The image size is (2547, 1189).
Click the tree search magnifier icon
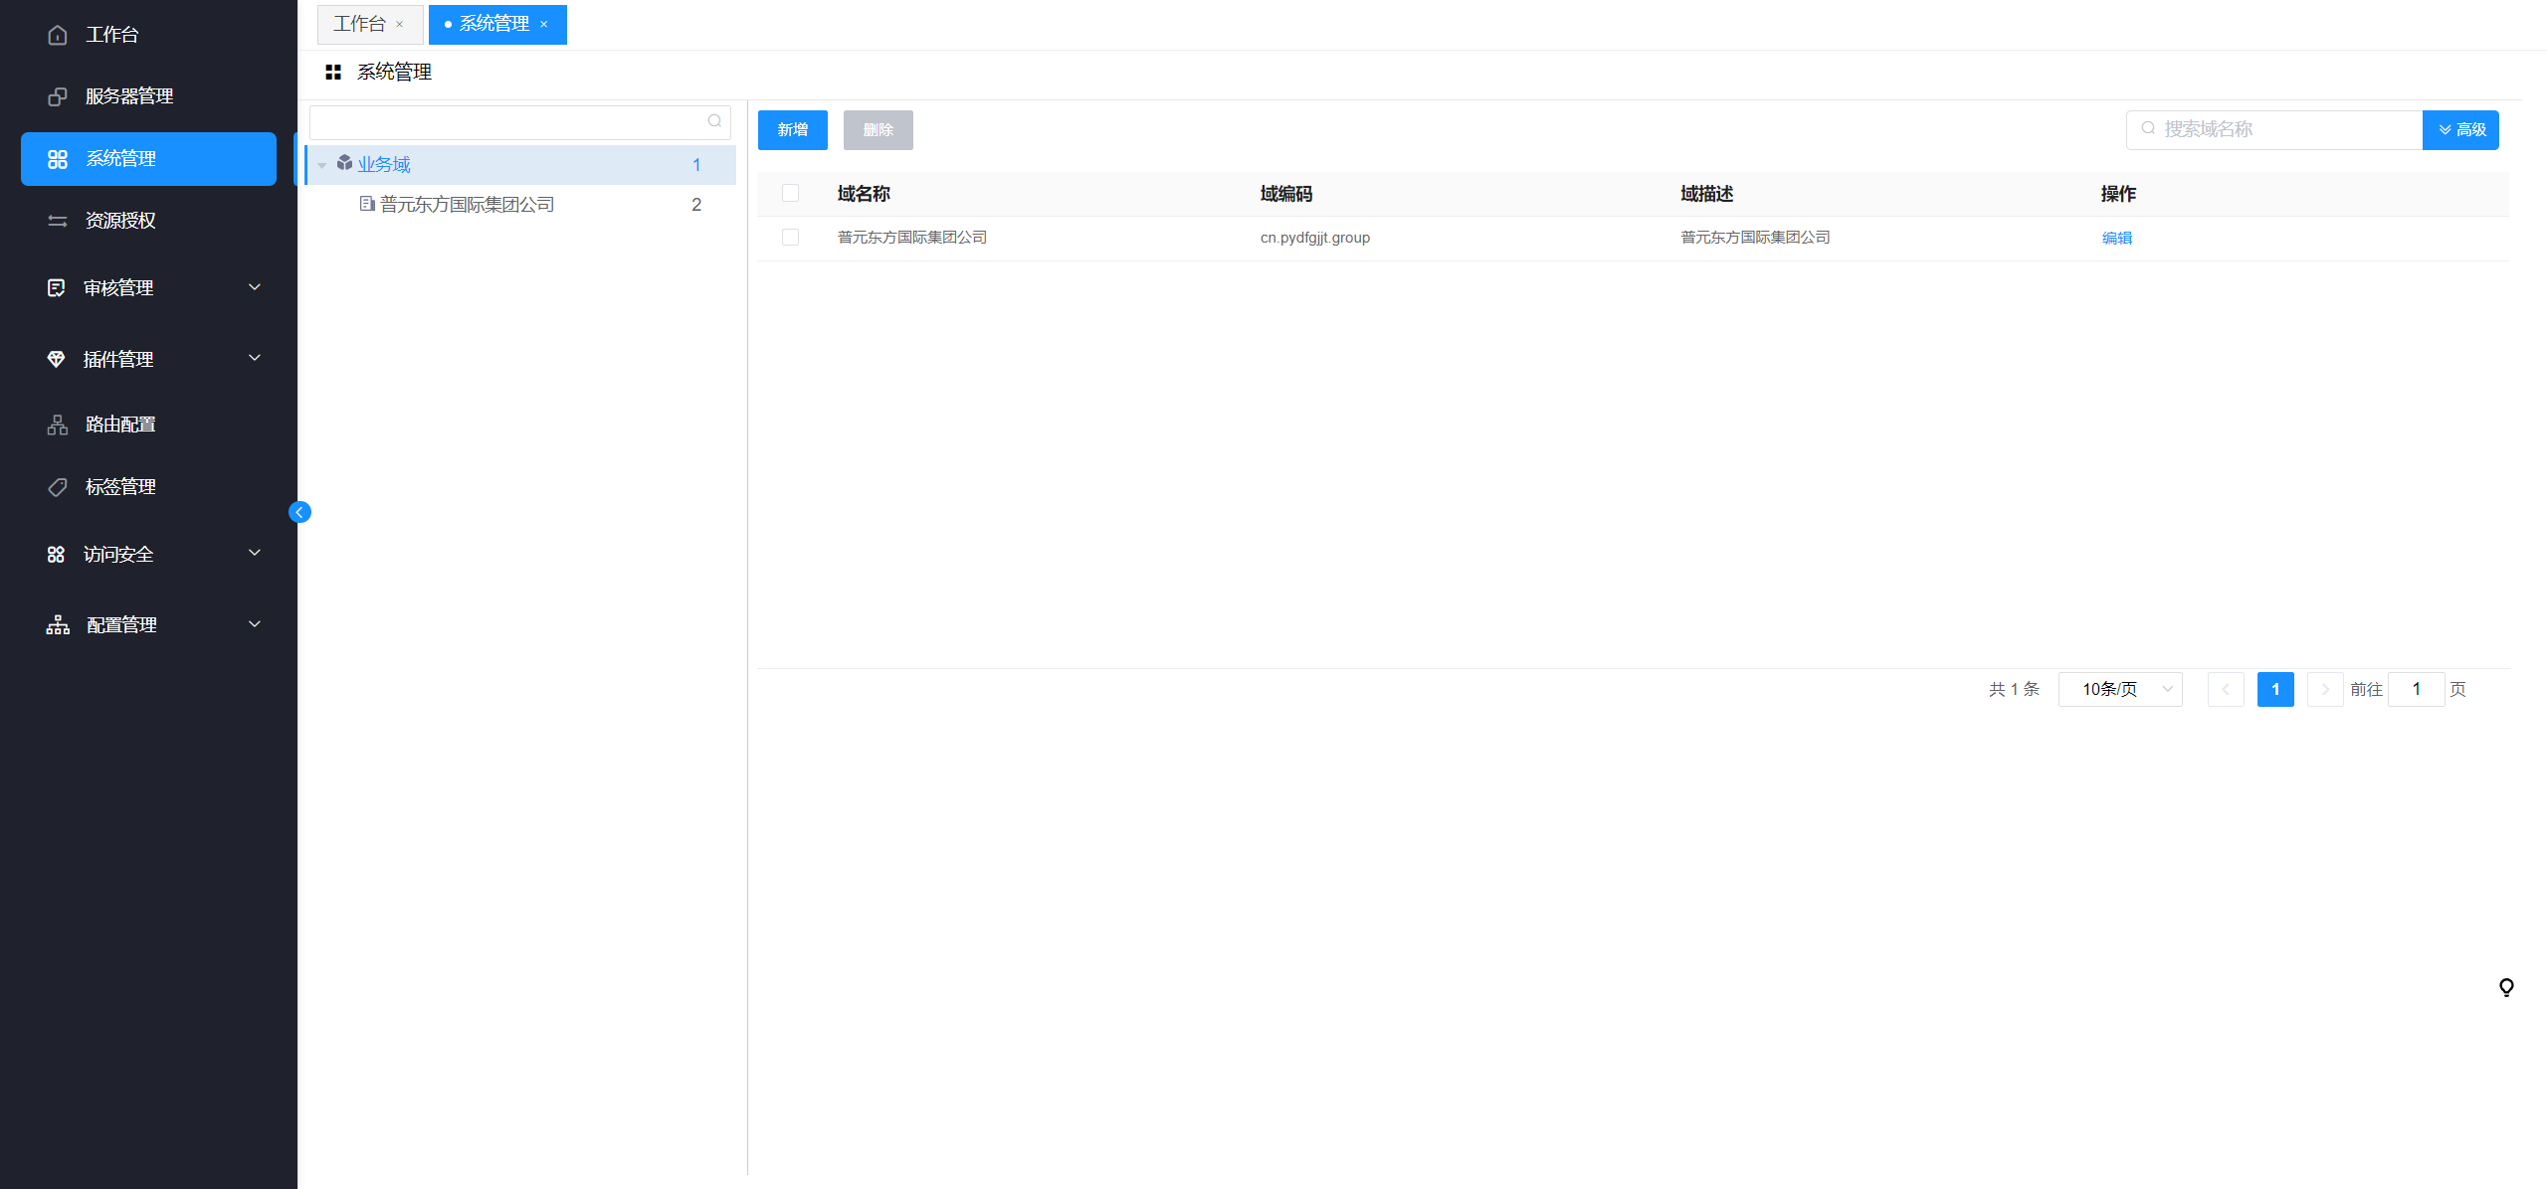(714, 121)
